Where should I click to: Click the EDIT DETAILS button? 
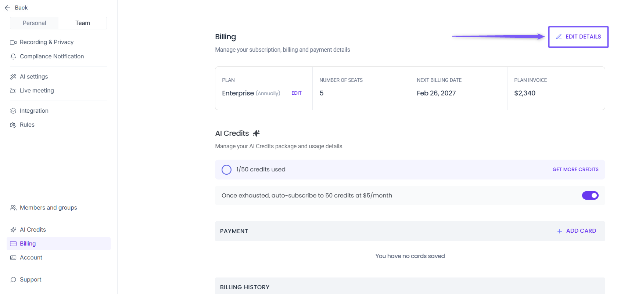point(578,37)
